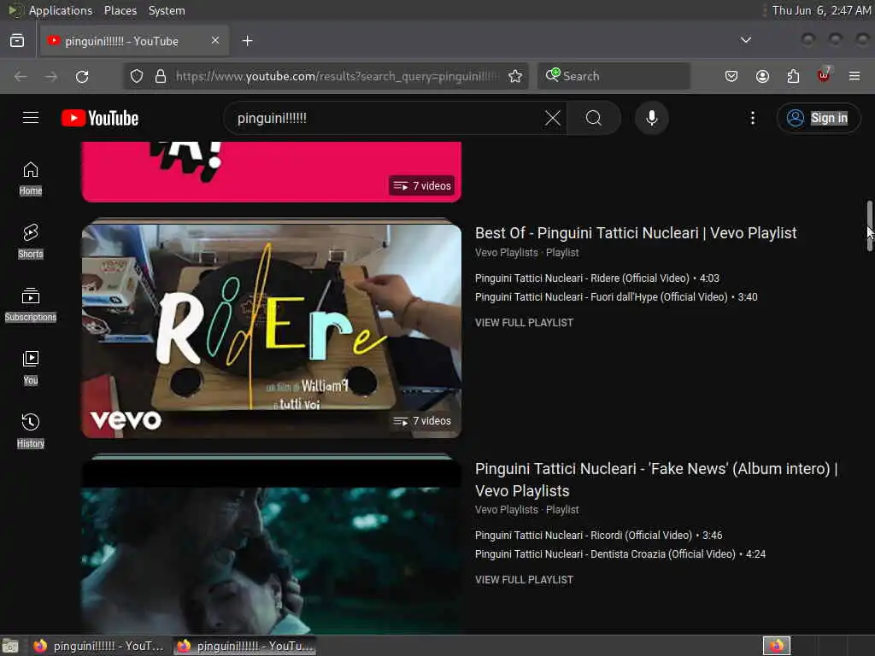Open Firefox extensions puzzle icon

pyautogui.click(x=793, y=76)
